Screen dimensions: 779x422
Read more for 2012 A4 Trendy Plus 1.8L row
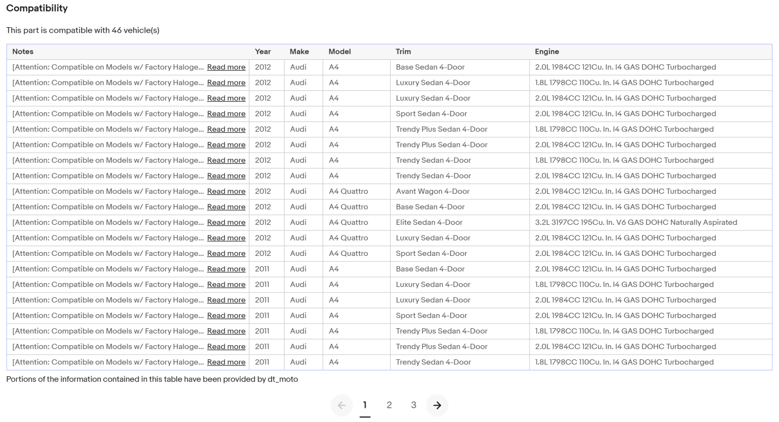tap(226, 130)
